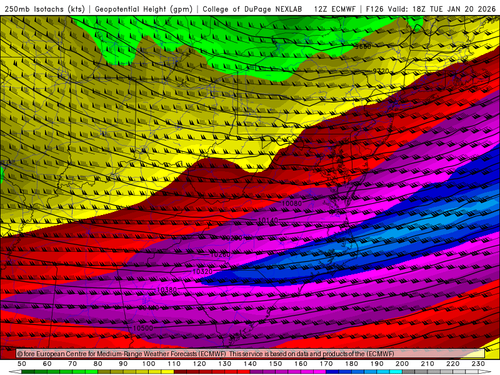Image resolution: width=500 pixels, height=375 pixels.
Task: Click the 160 value on the legend scale
Action: point(301,364)
